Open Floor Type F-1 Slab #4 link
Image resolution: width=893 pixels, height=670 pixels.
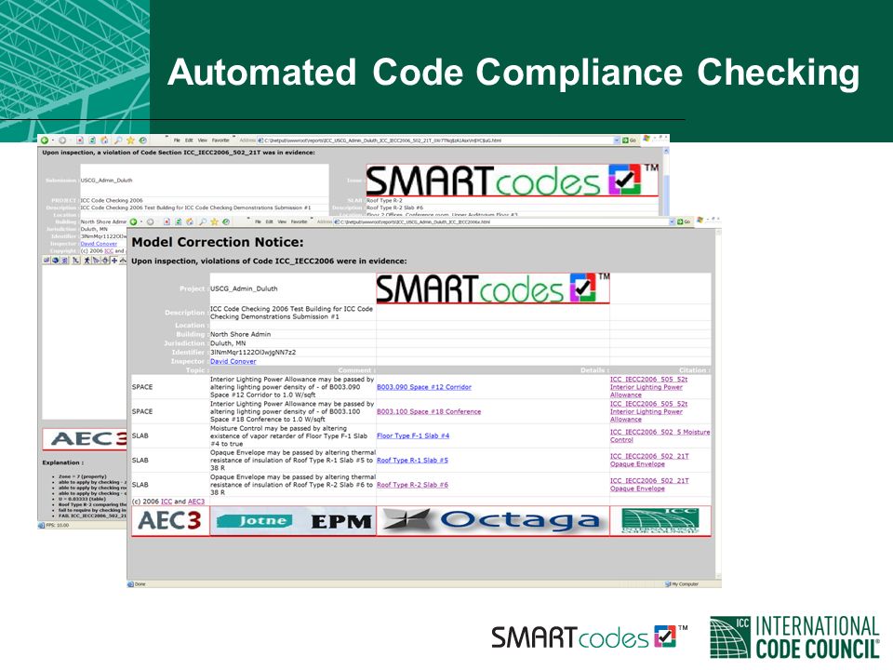(413, 435)
